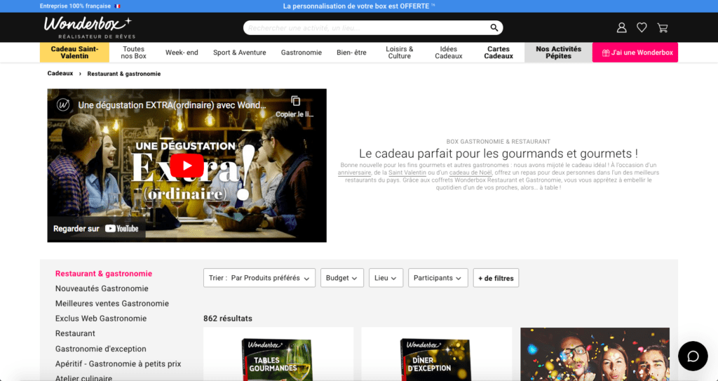Open Cadeau Saint-Valentin menu
718x381 pixels.
pos(74,52)
